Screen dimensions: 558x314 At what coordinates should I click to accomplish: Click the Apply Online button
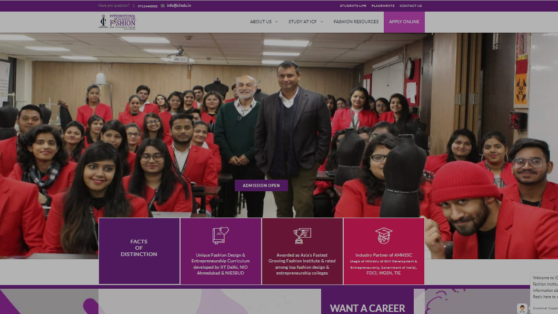pyautogui.click(x=404, y=22)
